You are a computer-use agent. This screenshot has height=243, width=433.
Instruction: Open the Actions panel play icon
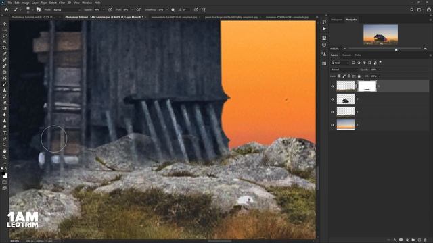click(x=324, y=28)
